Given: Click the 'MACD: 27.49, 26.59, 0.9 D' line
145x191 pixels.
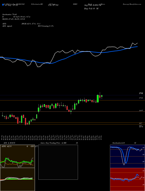Looking at the screenshot, I should [14, 19].
